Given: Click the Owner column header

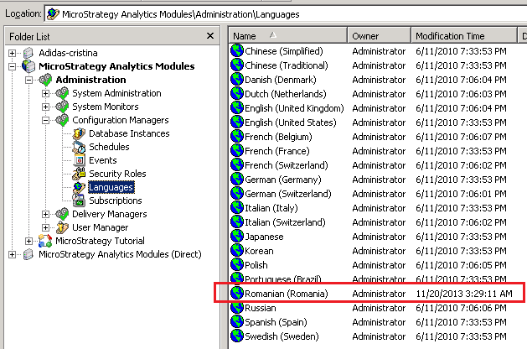Looking at the screenshot, I should [379, 36].
